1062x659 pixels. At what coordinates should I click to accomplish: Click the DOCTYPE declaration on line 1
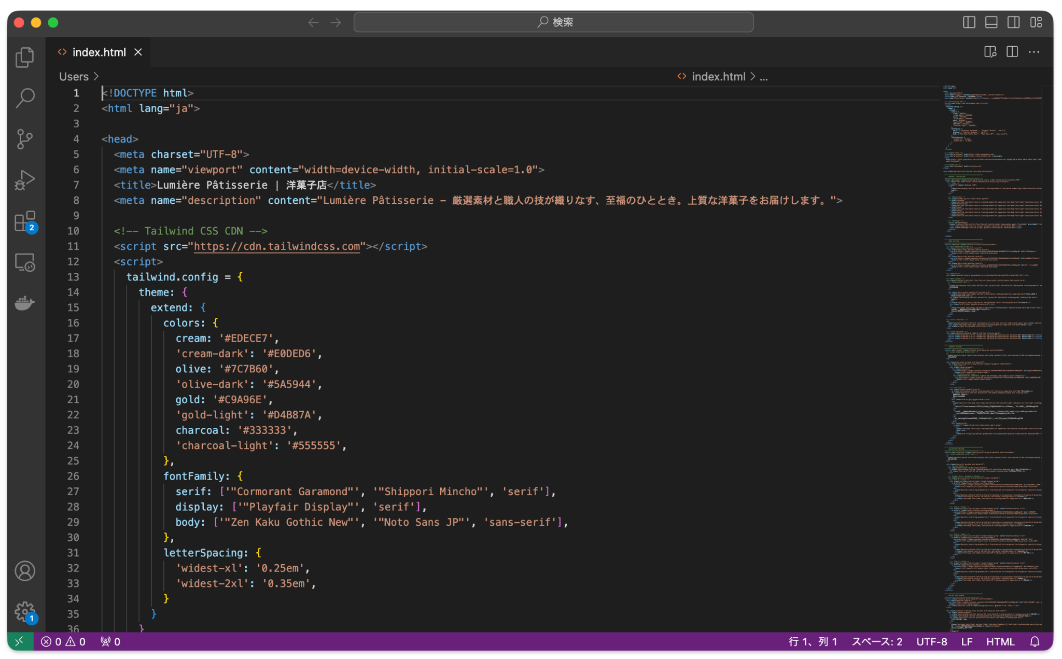pos(148,93)
